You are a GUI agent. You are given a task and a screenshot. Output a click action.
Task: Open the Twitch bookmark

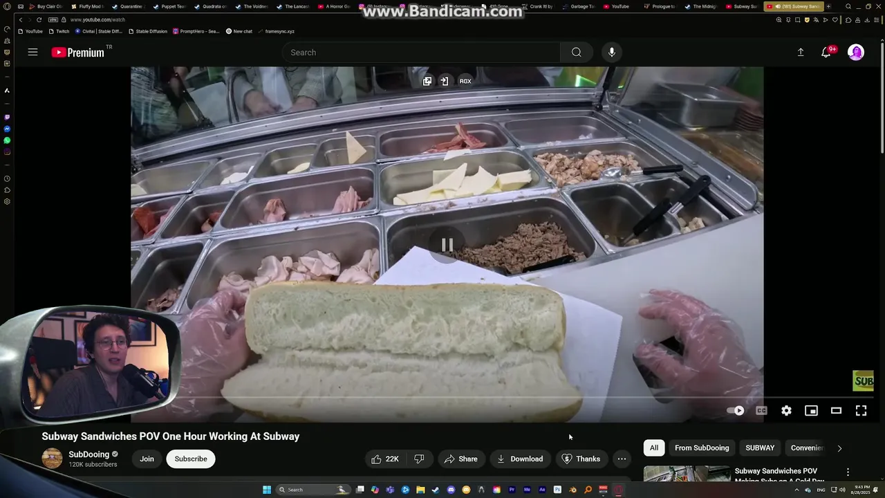click(x=59, y=31)
